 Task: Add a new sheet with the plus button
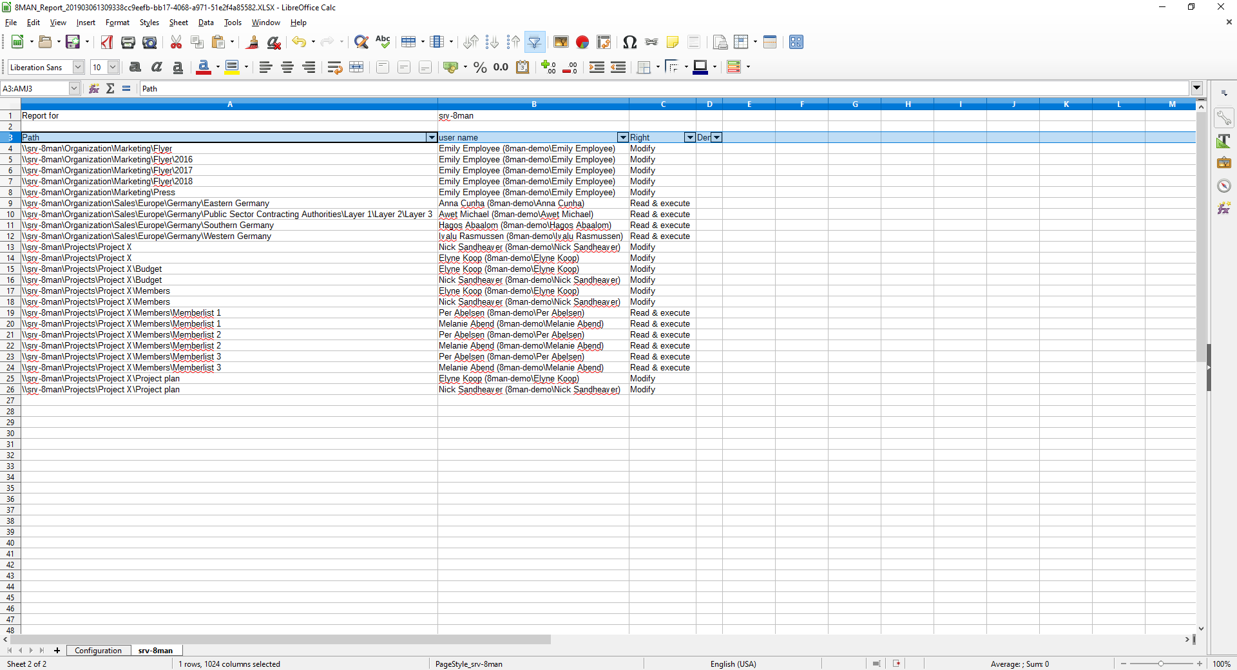tap(57, 651)
